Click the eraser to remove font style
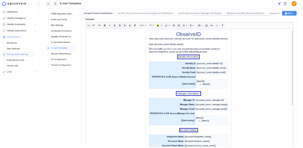 pyautogui.click(x=135, y=25)
